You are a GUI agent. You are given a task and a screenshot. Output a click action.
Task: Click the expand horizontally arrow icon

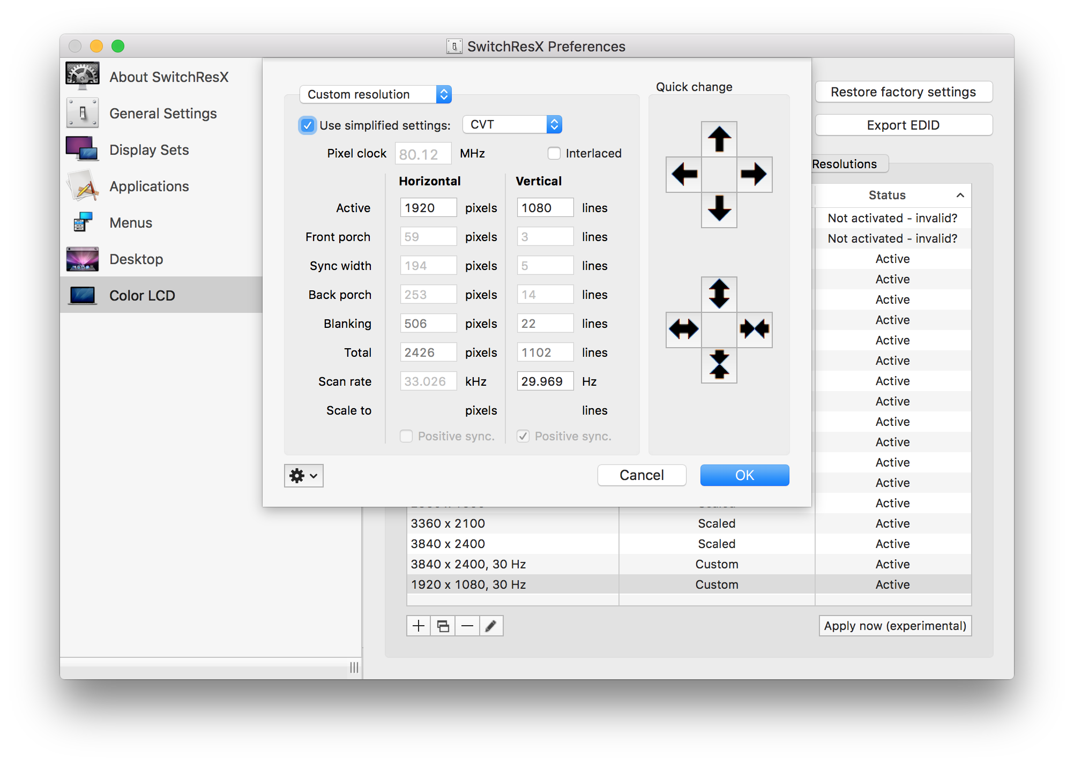[x=684, y=329]
